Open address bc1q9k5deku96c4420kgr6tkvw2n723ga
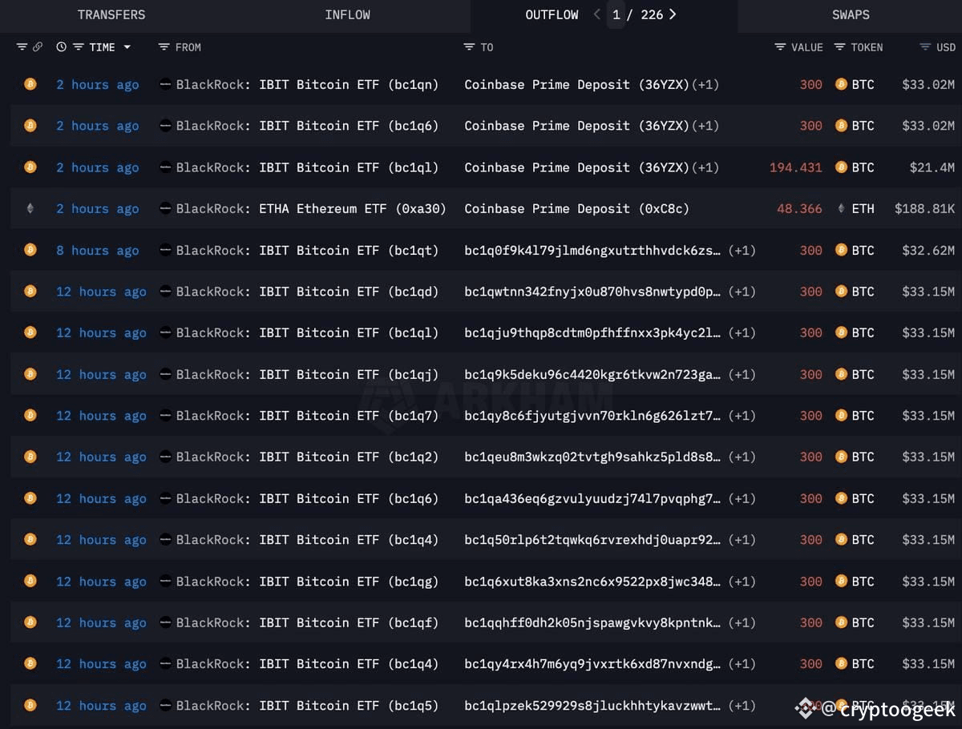 (592, 374)
